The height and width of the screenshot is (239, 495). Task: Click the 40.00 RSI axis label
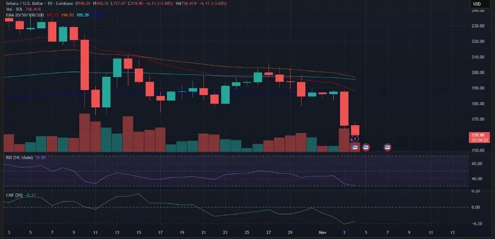[477, 179]
